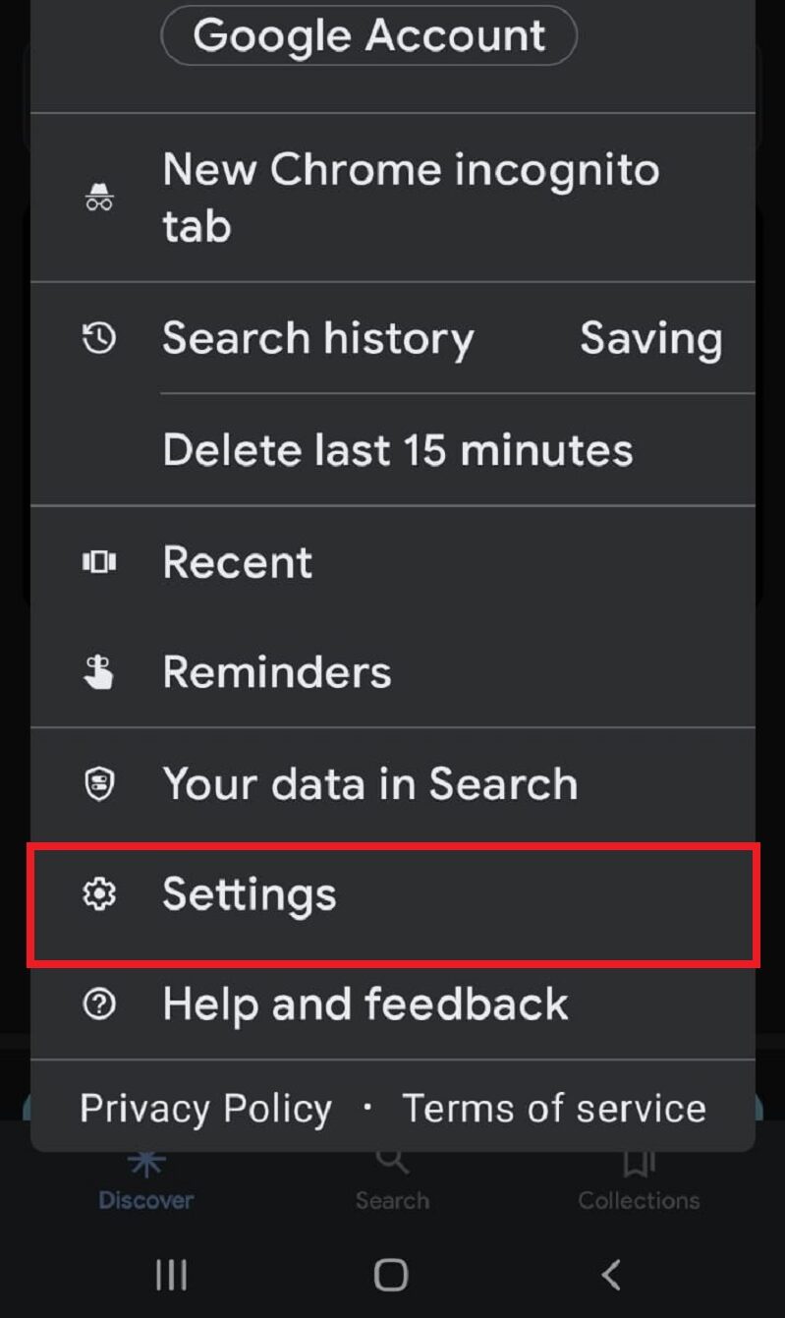785x1318 pixels.
Task: Tap the Recent carousel icon
Action: [x=99, y=562]
